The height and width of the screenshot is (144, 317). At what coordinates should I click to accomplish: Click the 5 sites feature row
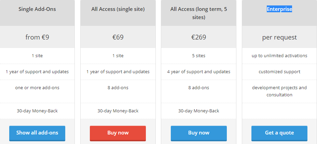pos(199,56)
